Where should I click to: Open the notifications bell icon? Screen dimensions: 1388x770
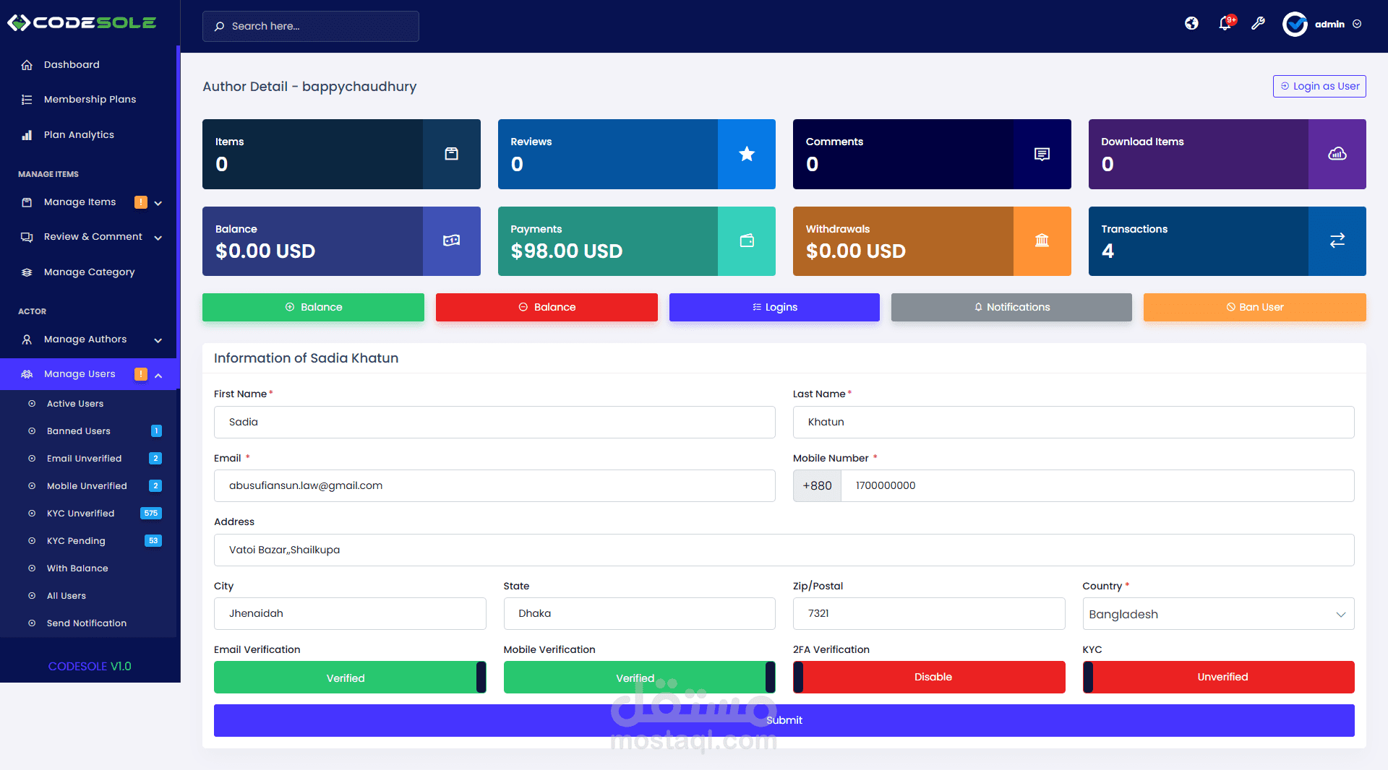(1225, 23)
